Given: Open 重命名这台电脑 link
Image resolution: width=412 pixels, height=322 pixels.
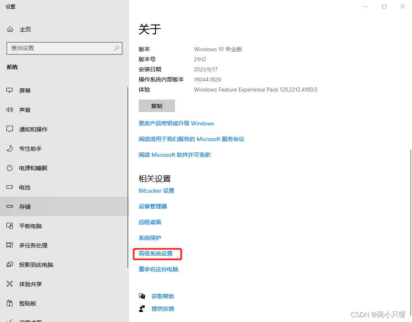Looking at the screenshot, I should click(158, 269).
